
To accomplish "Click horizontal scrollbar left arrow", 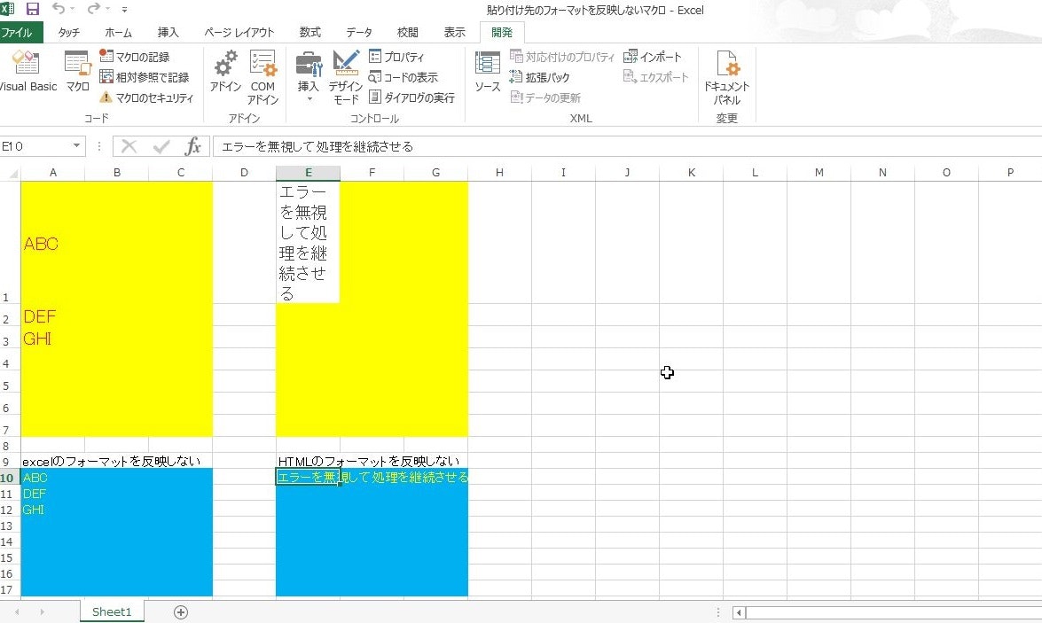I will click(x=739, y=612).
